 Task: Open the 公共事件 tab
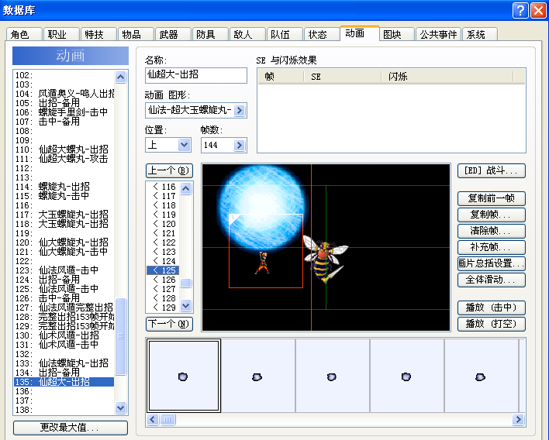click(439, 34)
